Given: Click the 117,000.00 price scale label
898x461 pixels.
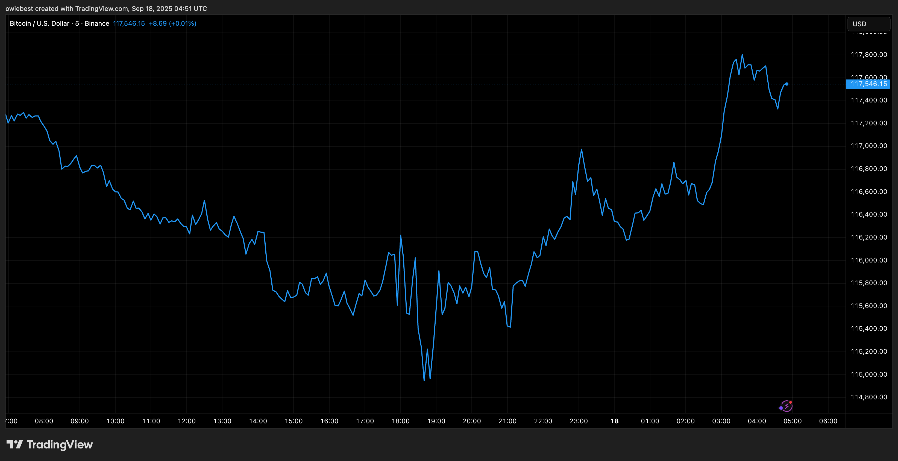Looking at the screenshot, I should pyautogui.click(x=869, y=146).
